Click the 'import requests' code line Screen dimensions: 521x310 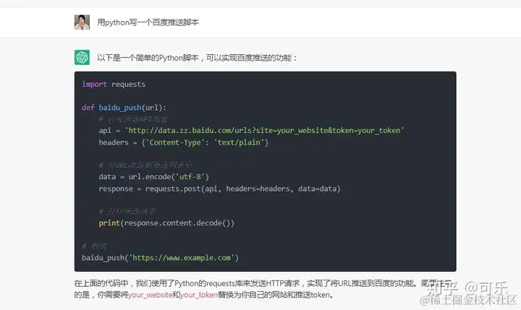114,85
